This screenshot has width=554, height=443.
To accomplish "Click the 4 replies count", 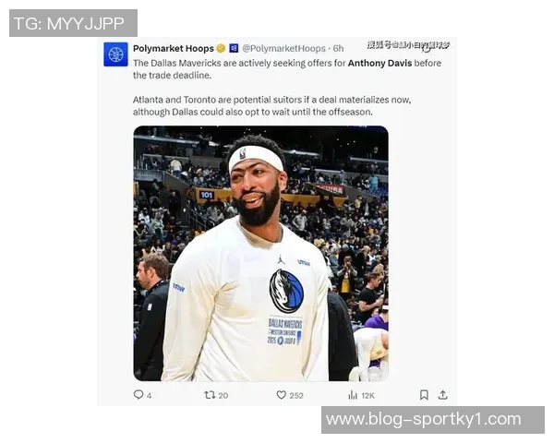I will click(149, 396).
